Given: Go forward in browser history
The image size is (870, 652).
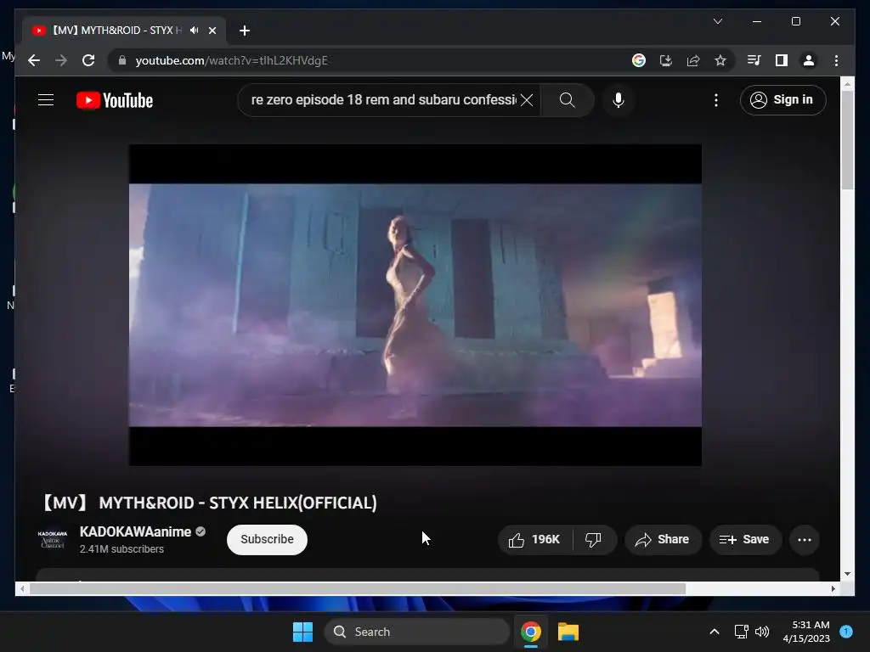Looking at the screenshot, I should [61, 60].
